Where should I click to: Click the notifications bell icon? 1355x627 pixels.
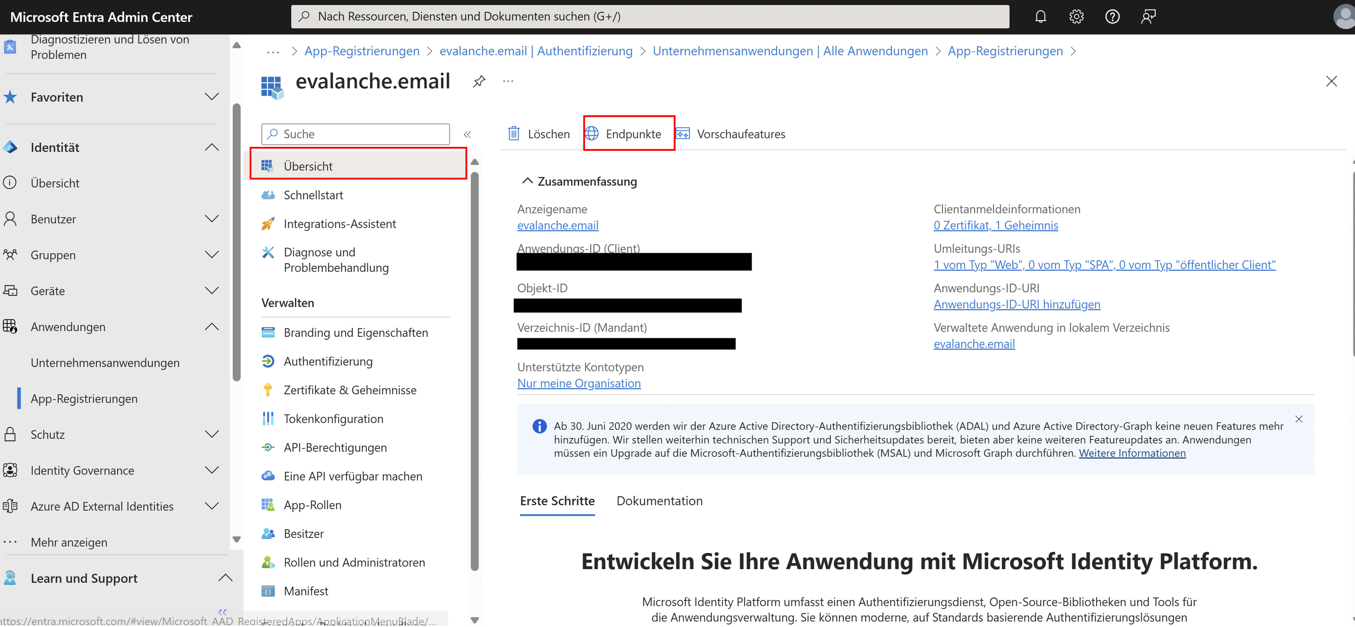tap(1040, 17)
